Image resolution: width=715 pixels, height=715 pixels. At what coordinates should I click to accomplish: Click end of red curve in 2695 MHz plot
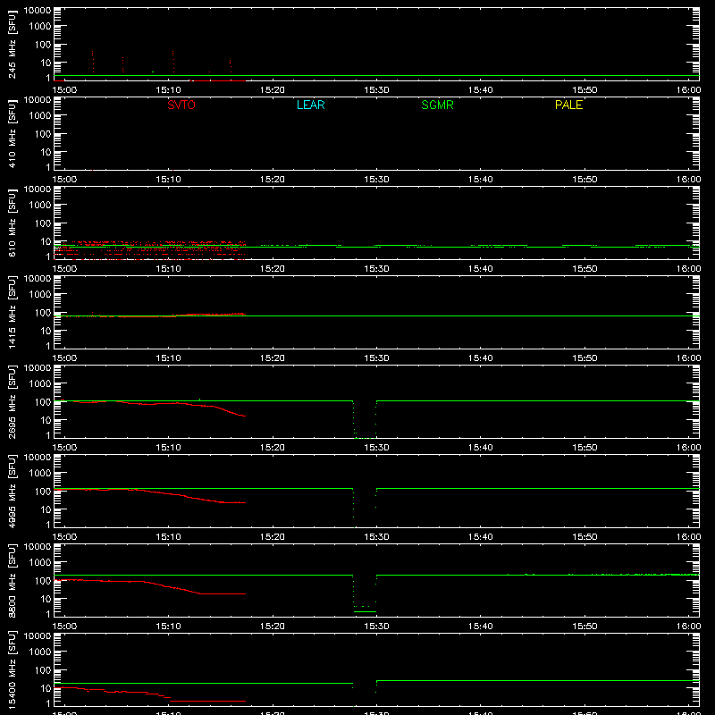245,416
